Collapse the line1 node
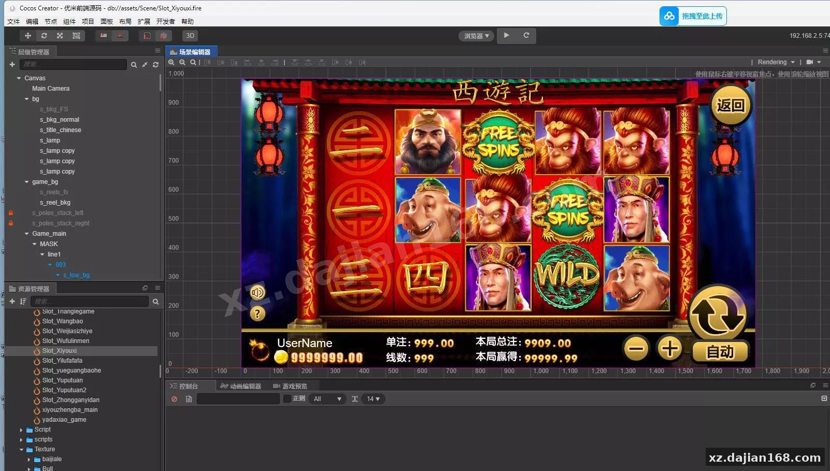Screen dimensions: 830x471 (42, 254)
